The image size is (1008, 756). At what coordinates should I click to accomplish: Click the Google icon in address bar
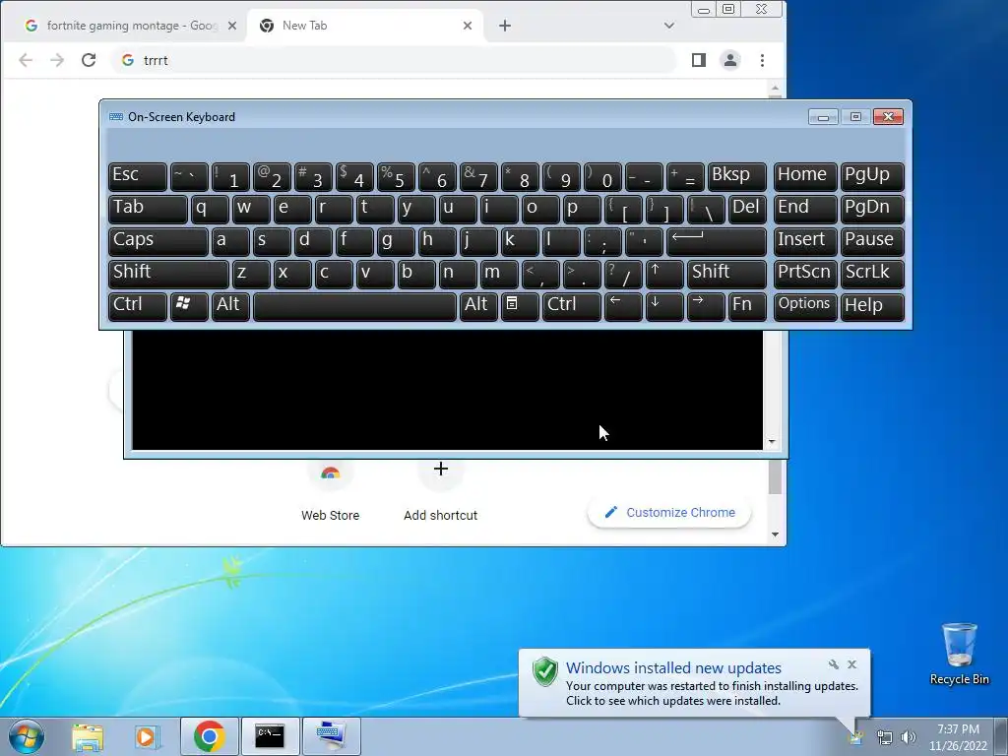pyautogui.click(x=128, y=60)
